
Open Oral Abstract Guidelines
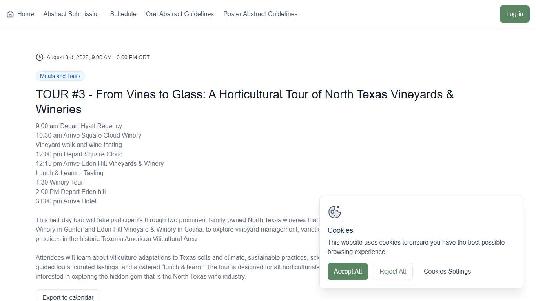pos(180,14)
